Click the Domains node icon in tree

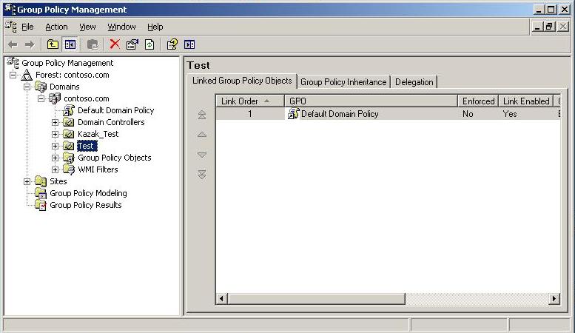[41, 87]
